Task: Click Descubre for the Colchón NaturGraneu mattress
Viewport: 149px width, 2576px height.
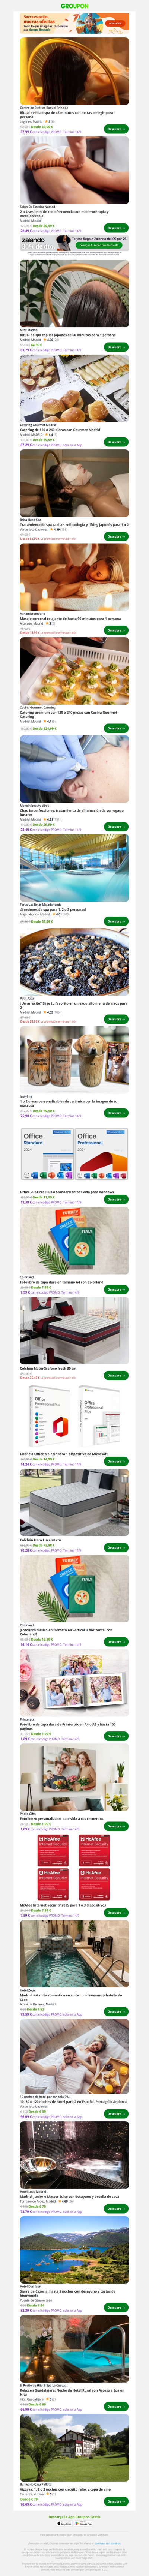Action: click(115, 1375)
